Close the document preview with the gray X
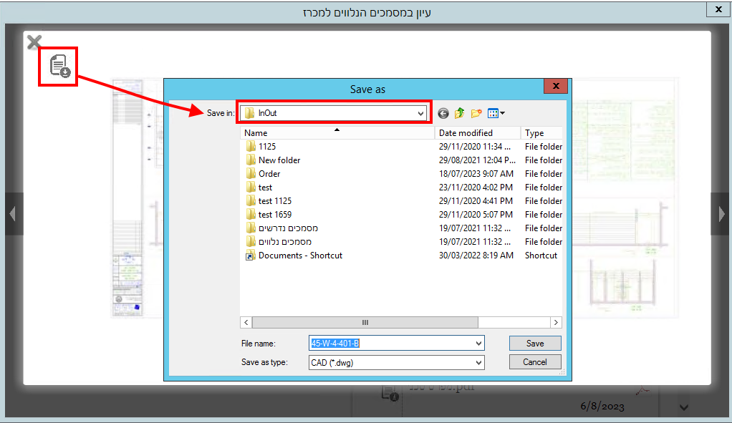732x423 pixels. click(x=34, y=43)
